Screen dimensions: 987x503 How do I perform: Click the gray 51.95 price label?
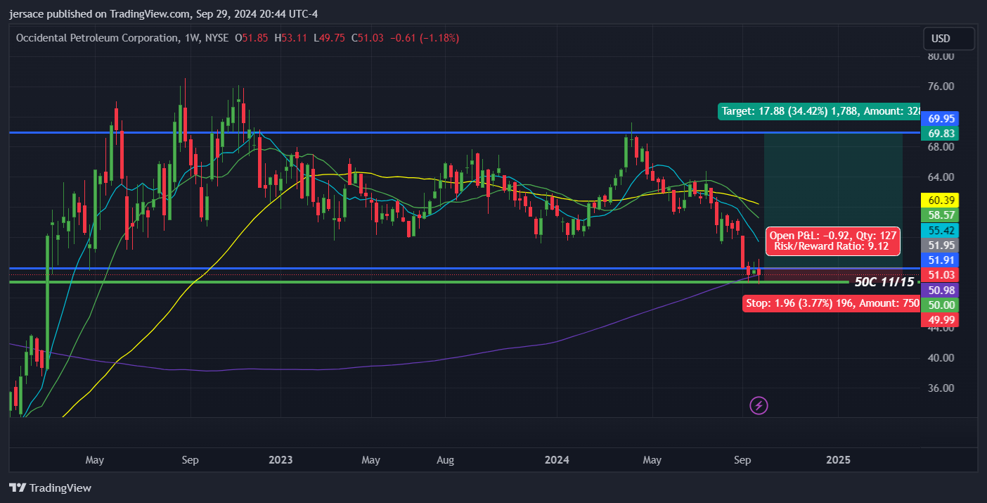pyautogui.click(x=941, y=245)
